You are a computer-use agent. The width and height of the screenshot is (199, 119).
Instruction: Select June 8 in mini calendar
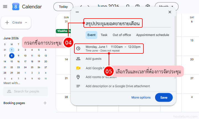point(12,56)
